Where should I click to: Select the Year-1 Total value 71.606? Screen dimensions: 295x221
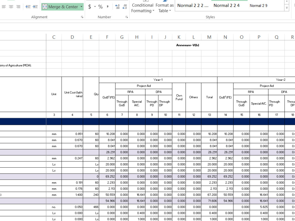(209, 201)
